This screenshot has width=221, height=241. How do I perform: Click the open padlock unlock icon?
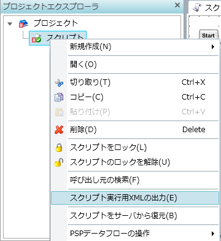click(59, 162)
